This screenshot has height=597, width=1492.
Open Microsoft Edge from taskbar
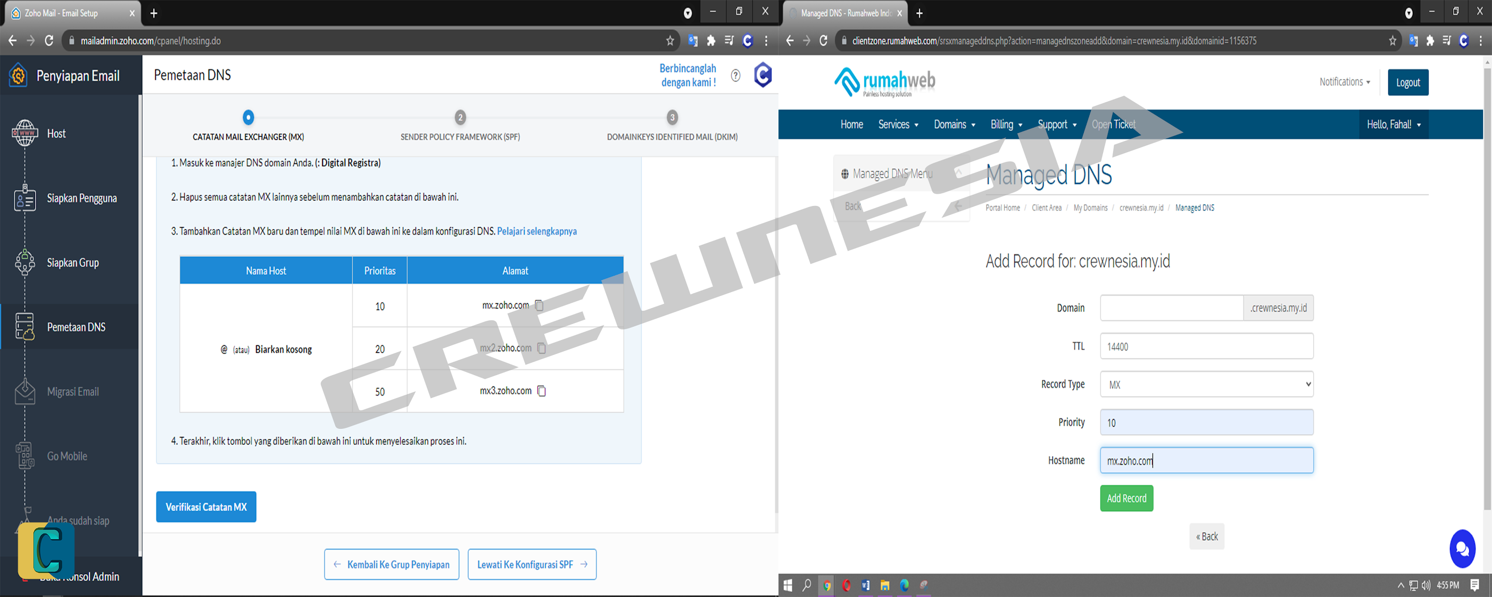pos(904,585)
